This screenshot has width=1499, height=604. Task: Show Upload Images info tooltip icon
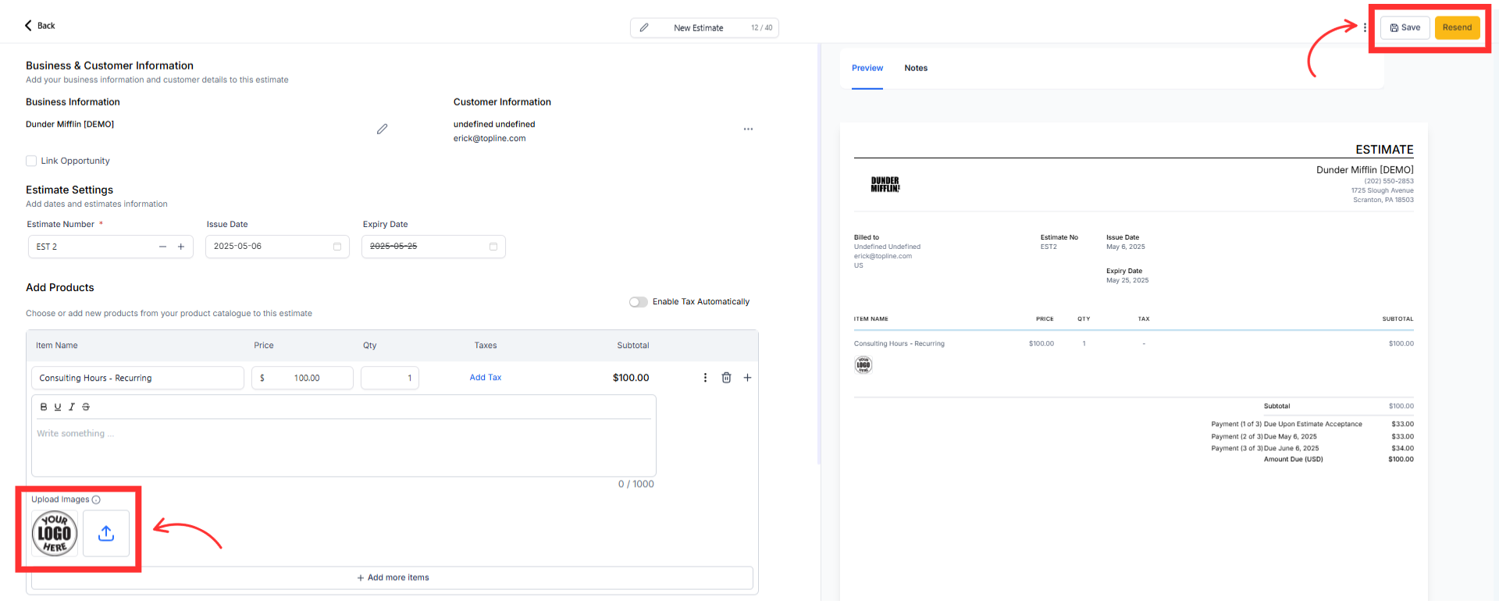pos(96,499)
